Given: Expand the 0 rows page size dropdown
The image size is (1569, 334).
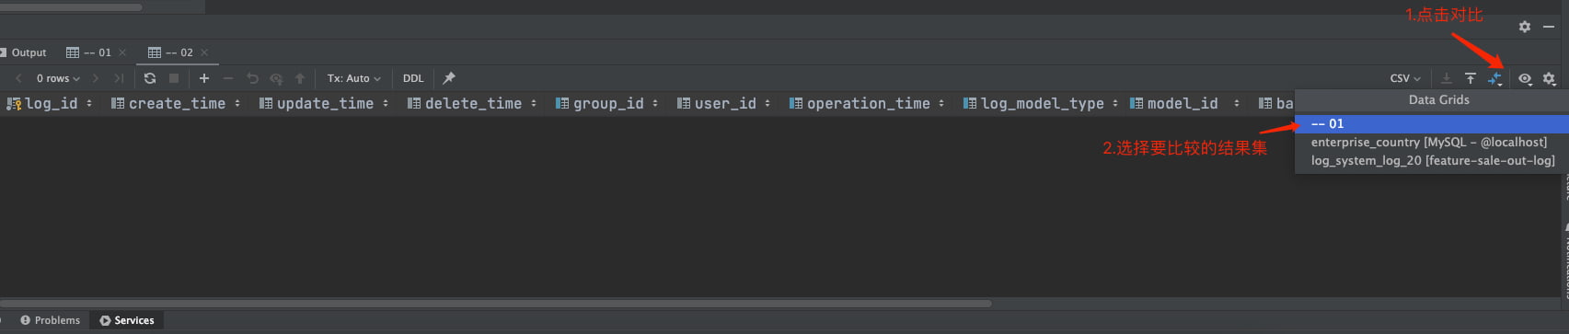Looking at the screenshot, I should click(58, 78).
